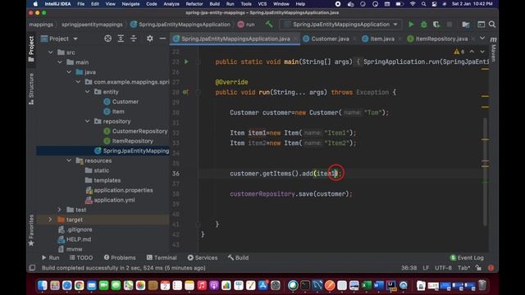Expand the test folder
The height and width of the screenshot is (295, 525).
[60, 210]
